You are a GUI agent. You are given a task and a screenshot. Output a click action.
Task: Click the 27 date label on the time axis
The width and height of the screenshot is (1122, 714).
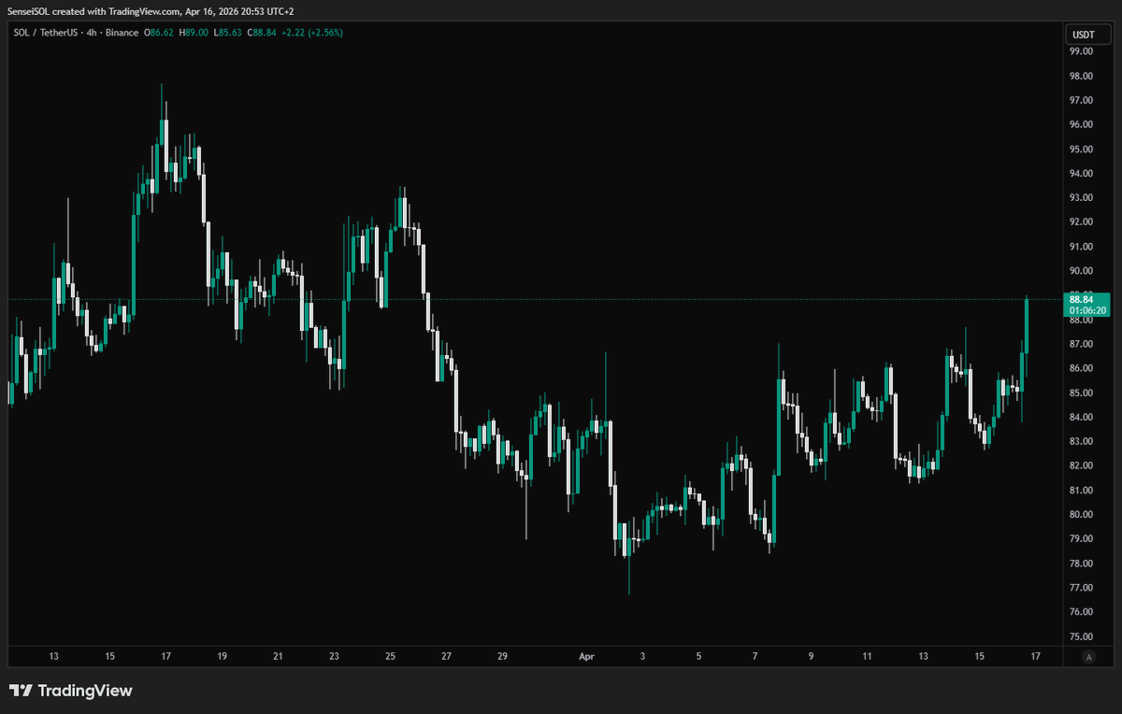pos(446,657)
